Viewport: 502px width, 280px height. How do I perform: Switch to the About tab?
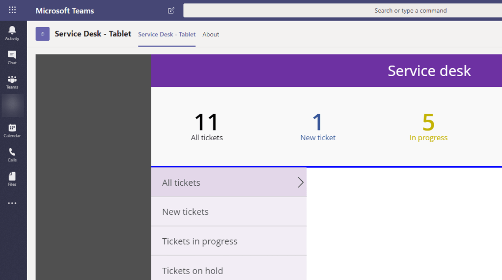pos(211,34)
